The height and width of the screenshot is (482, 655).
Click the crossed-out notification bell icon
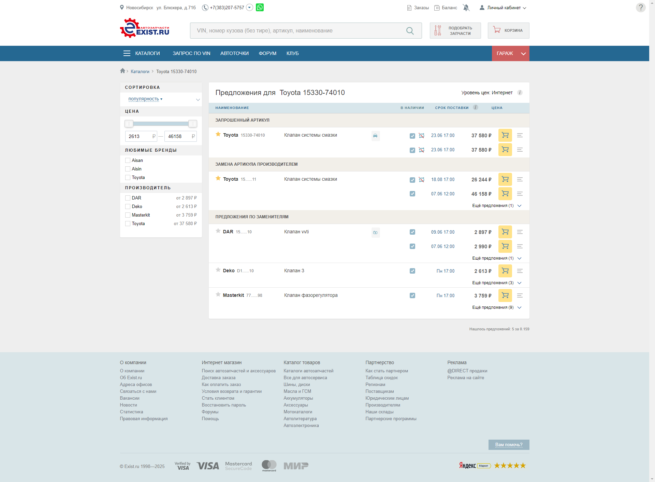click(466, 8)
